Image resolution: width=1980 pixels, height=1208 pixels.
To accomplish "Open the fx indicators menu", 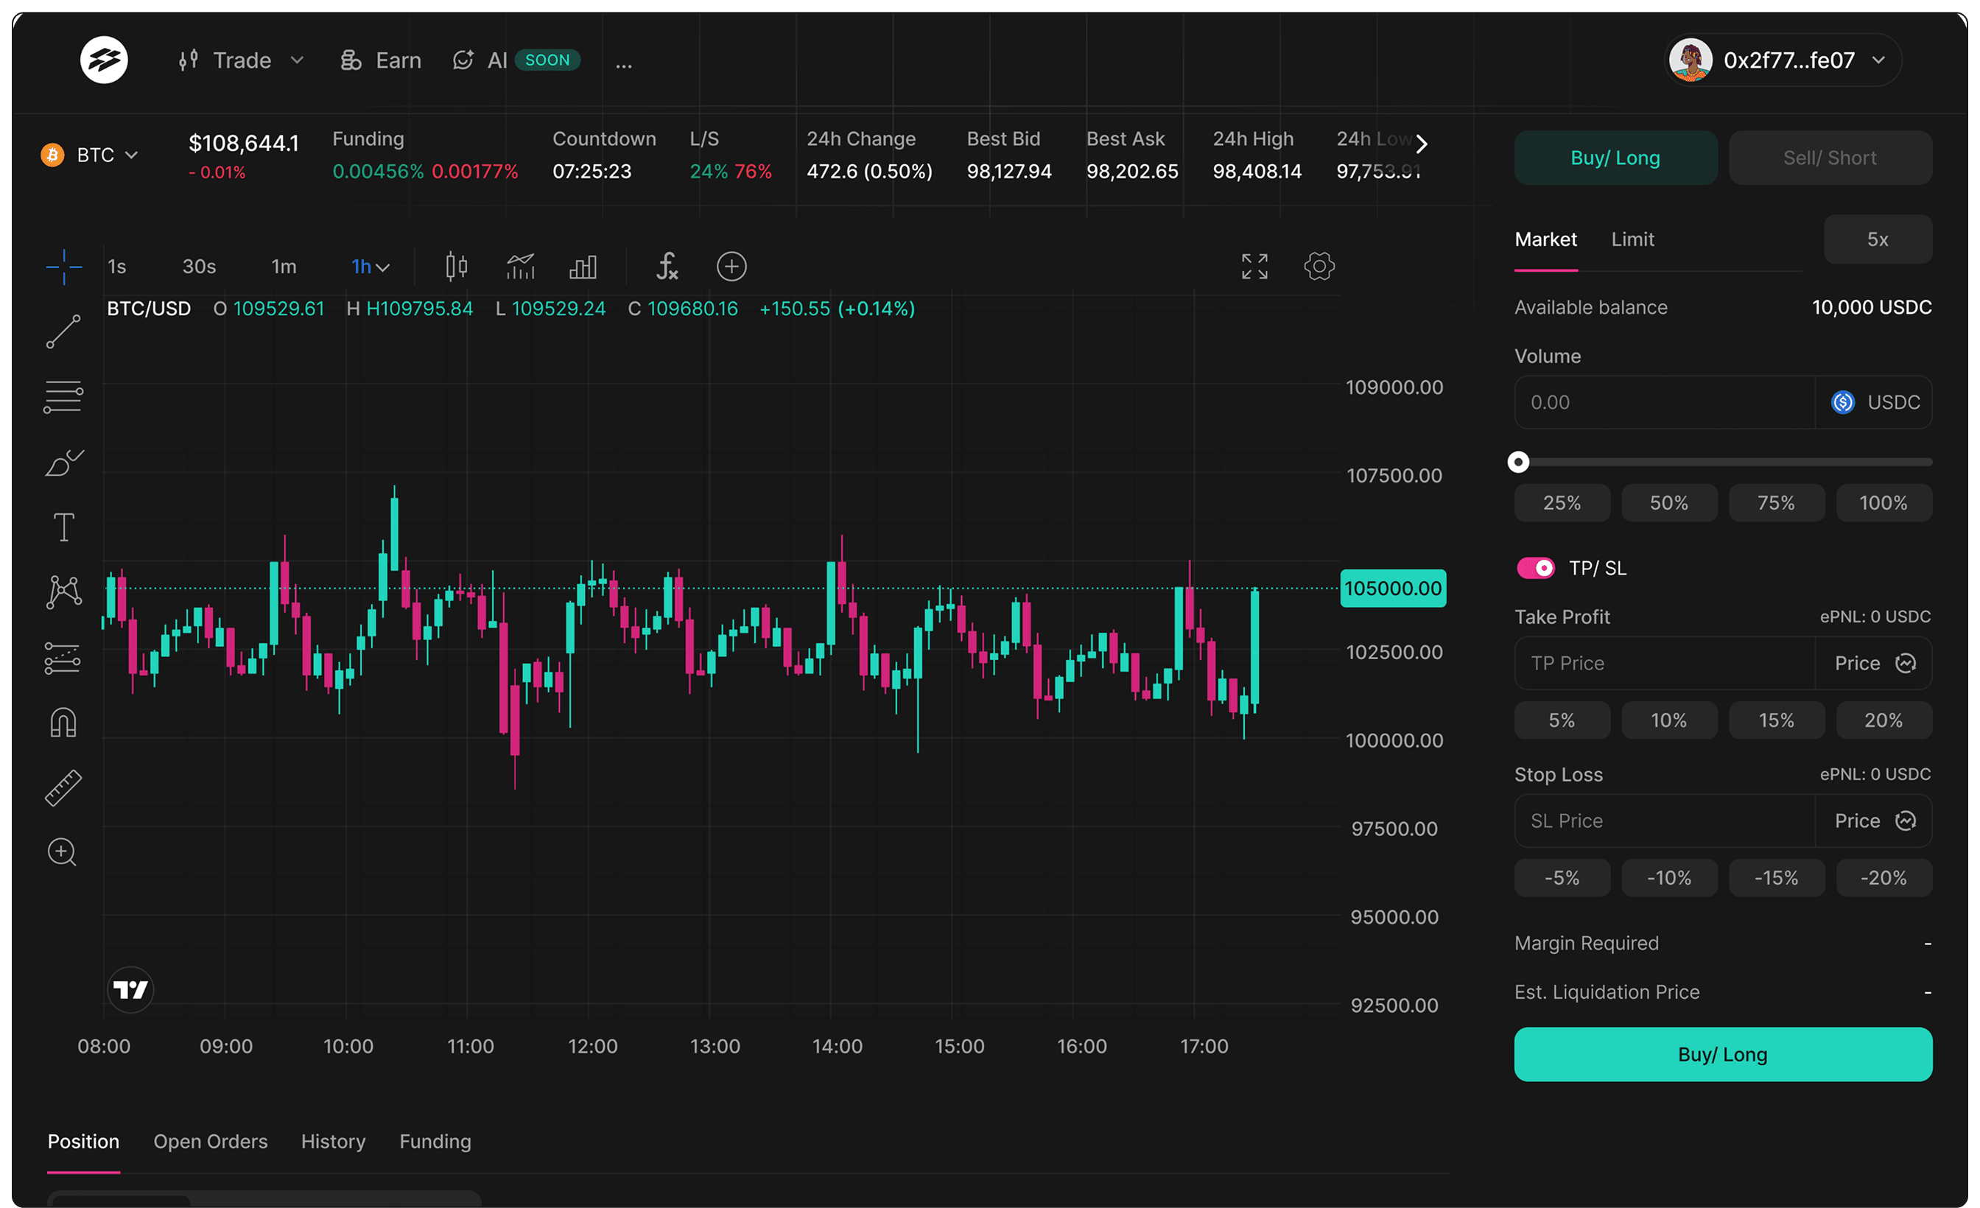I will (x=667, y=266).
